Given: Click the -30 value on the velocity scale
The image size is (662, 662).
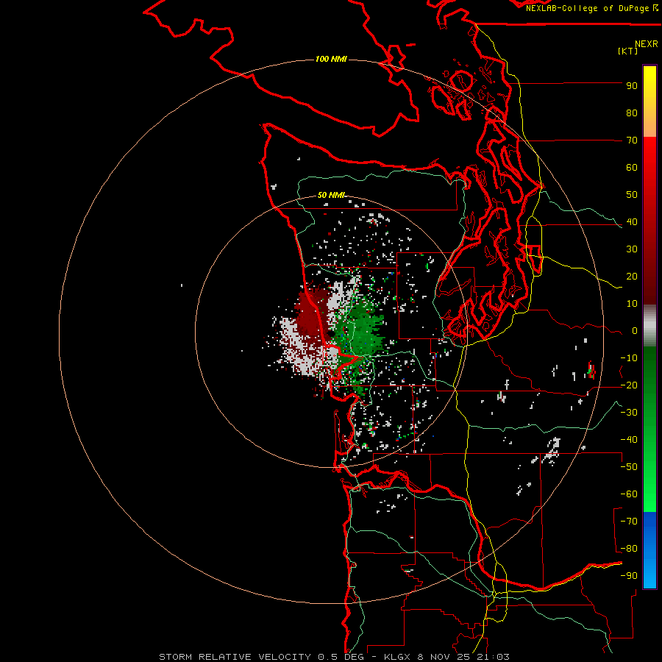Looking at the screenshot, I should [629, 413].
